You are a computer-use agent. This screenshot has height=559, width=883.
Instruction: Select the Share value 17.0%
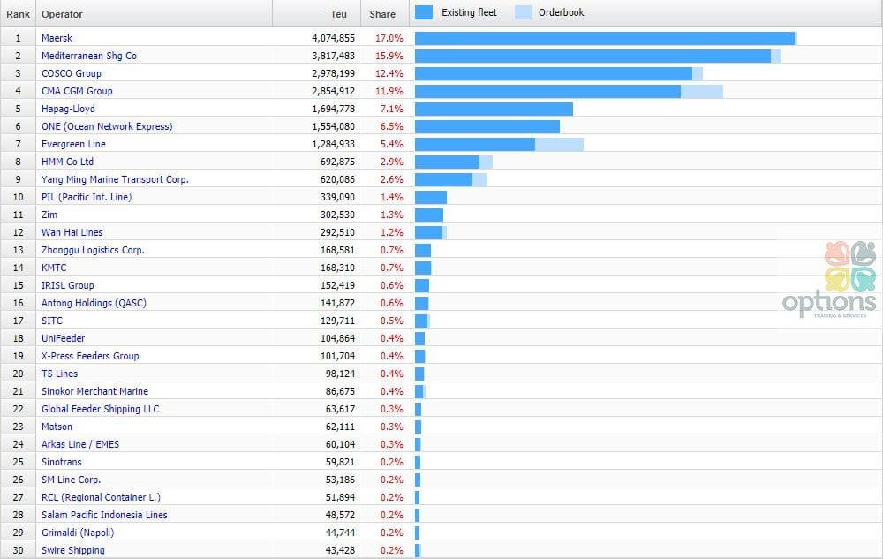pyautogui.click(x=389, y=38)
